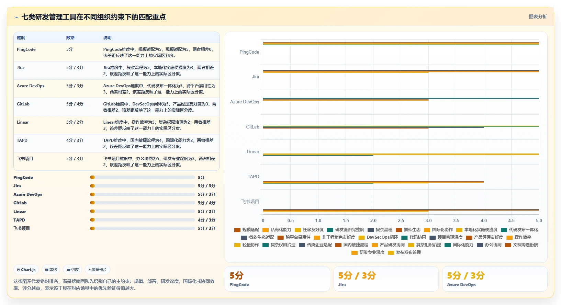This screenshot has height=305, width=561.
Task: Click the Azure DevOps progress bar
Action: (143, 194)
